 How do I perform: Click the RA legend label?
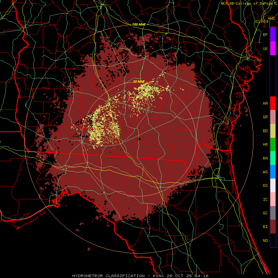[x=265, y=158]
